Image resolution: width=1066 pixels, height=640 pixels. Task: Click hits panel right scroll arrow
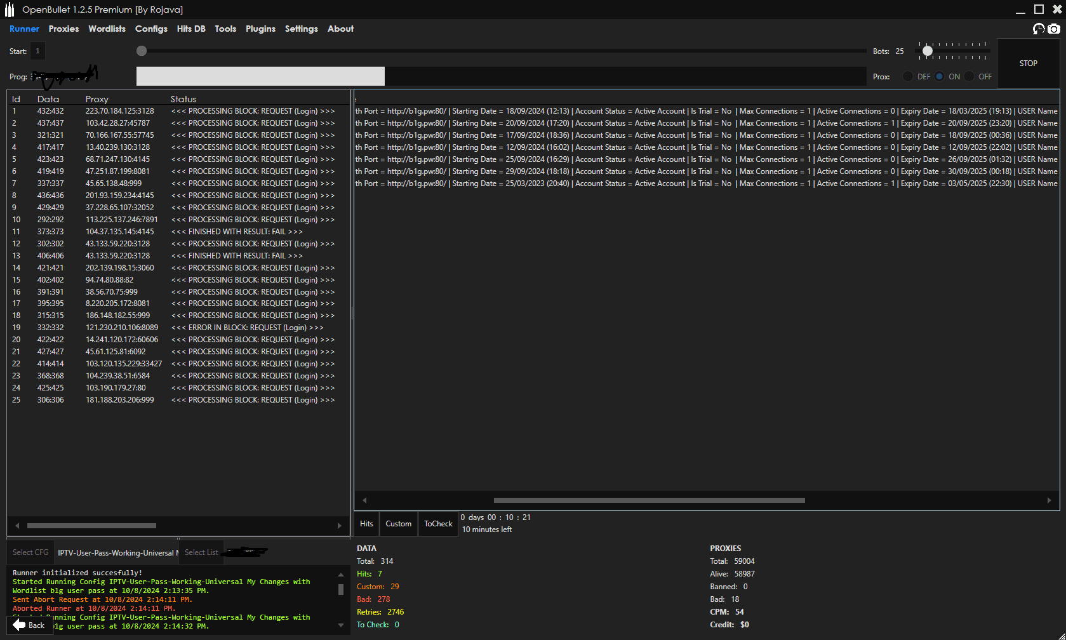pos(1049,500)
